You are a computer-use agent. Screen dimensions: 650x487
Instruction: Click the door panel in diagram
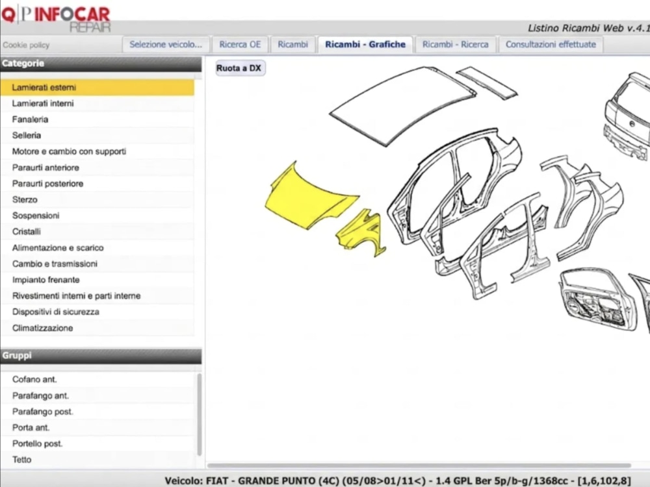599,300
